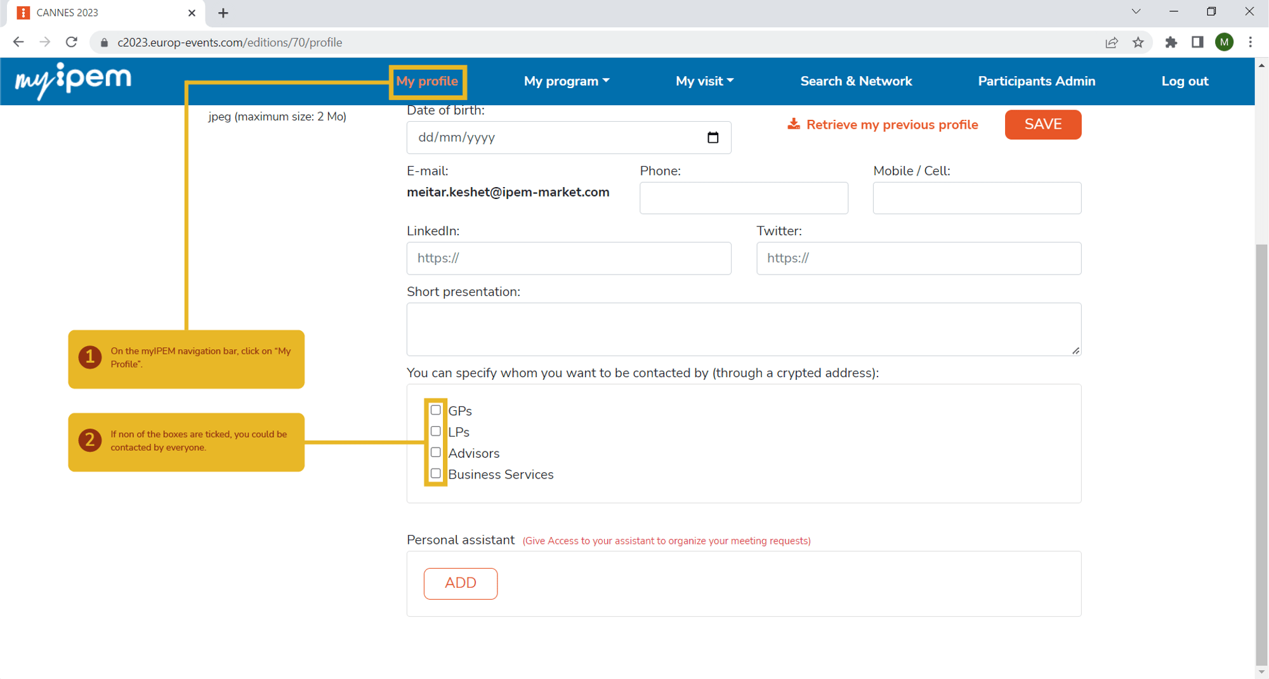
Task: Reload the page
Action: click(72, 42)
